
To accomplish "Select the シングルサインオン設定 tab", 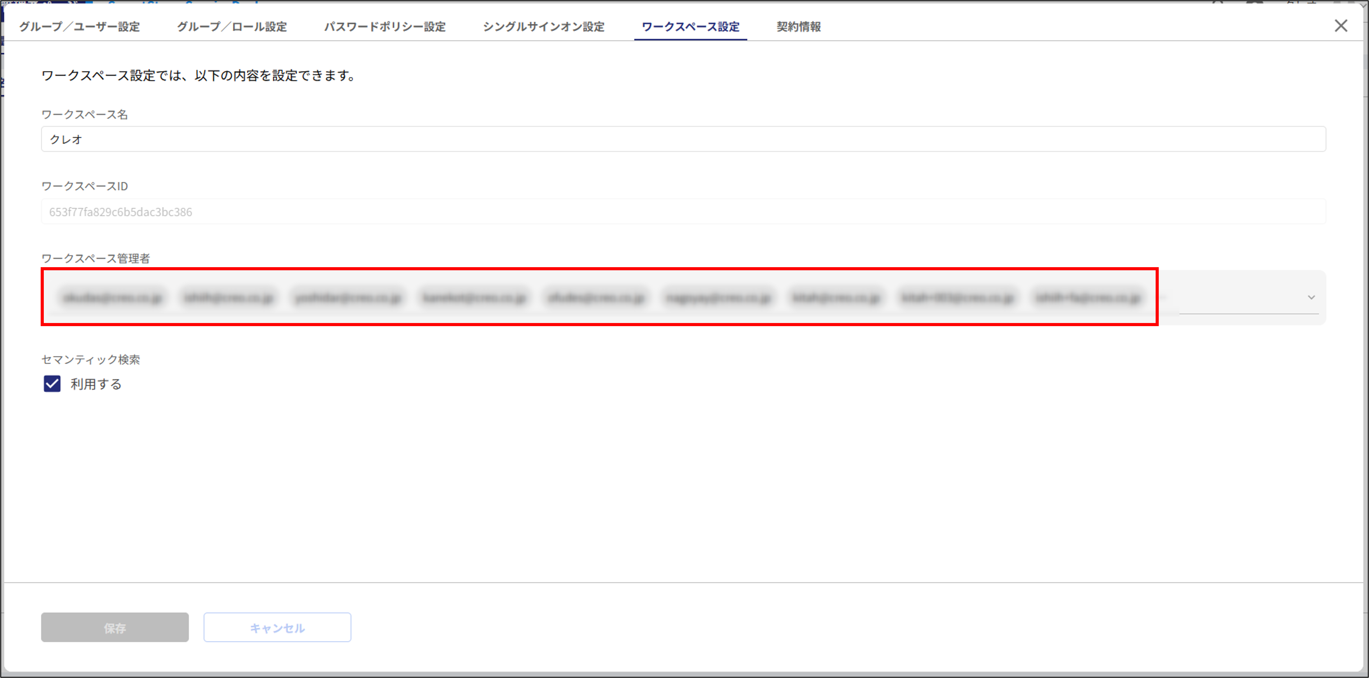I will [543, 27].
